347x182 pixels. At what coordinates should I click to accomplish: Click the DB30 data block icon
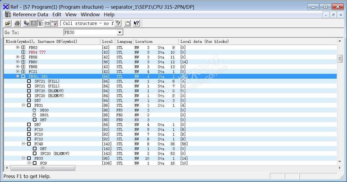click(x=34, y=110)
